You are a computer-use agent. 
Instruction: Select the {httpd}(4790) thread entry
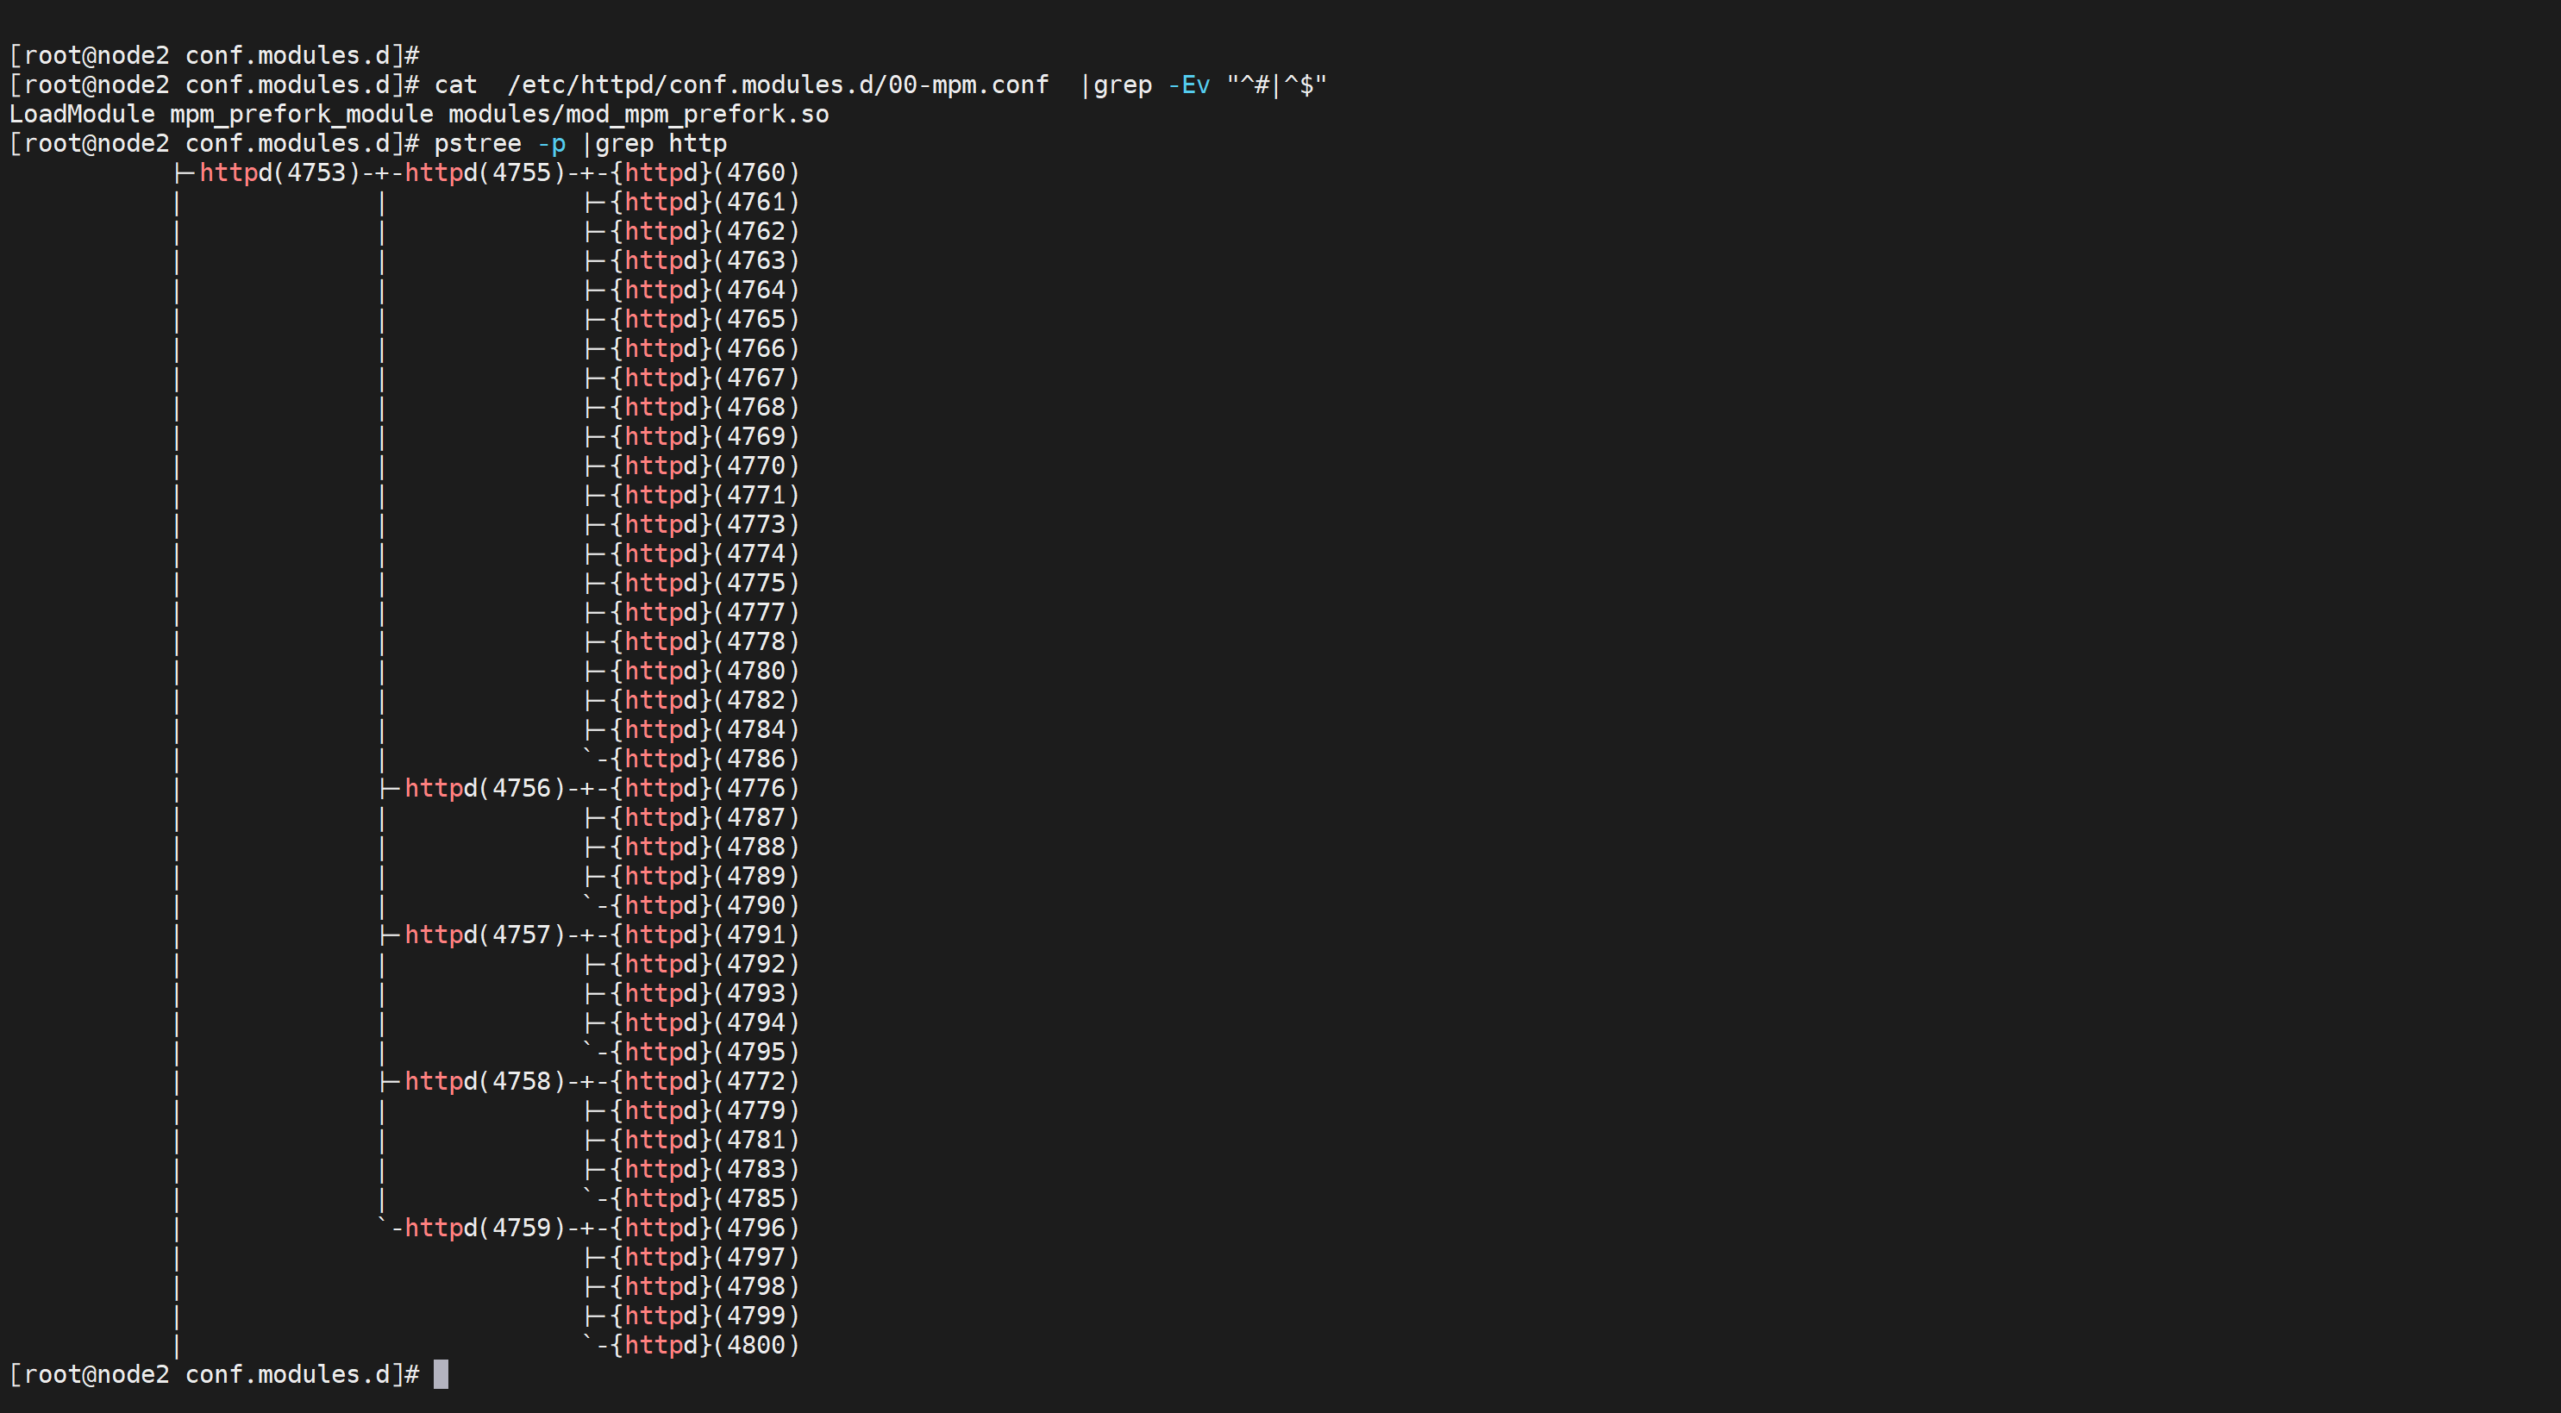click(x=704, y=906)
